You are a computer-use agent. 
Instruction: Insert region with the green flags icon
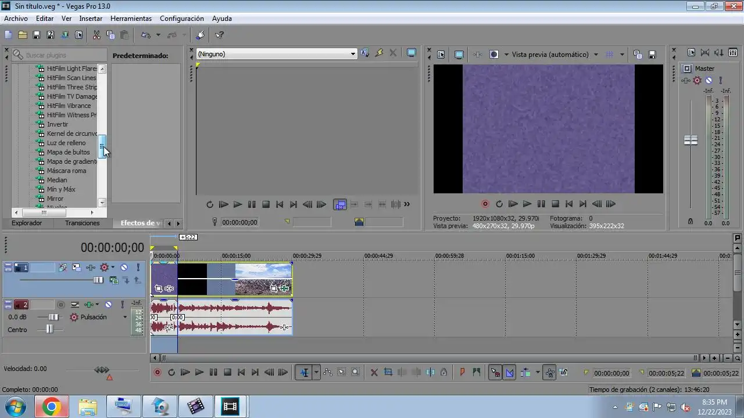pyautogui.click(x=477, y=373)
